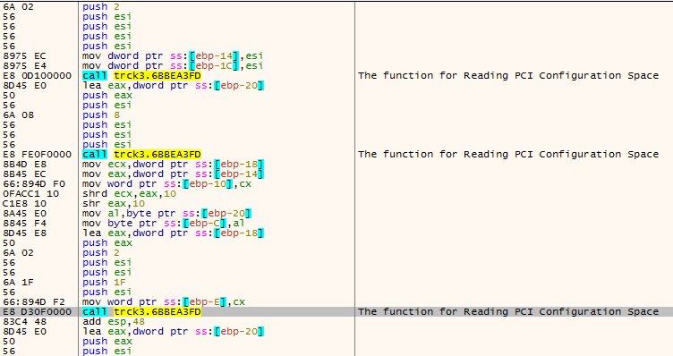This screenshot has width=673, height=356.
Task: Select instruction 'mov dword ptr ss:[ebp-1C],esi'
Action: coord(173,65)
